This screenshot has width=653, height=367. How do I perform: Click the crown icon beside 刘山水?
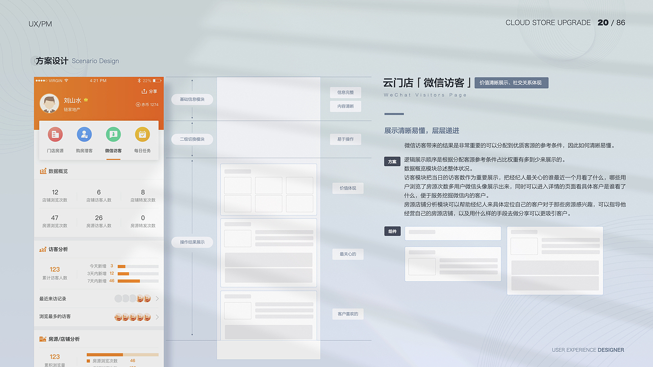pyautogui.click(x=86, y=99)
